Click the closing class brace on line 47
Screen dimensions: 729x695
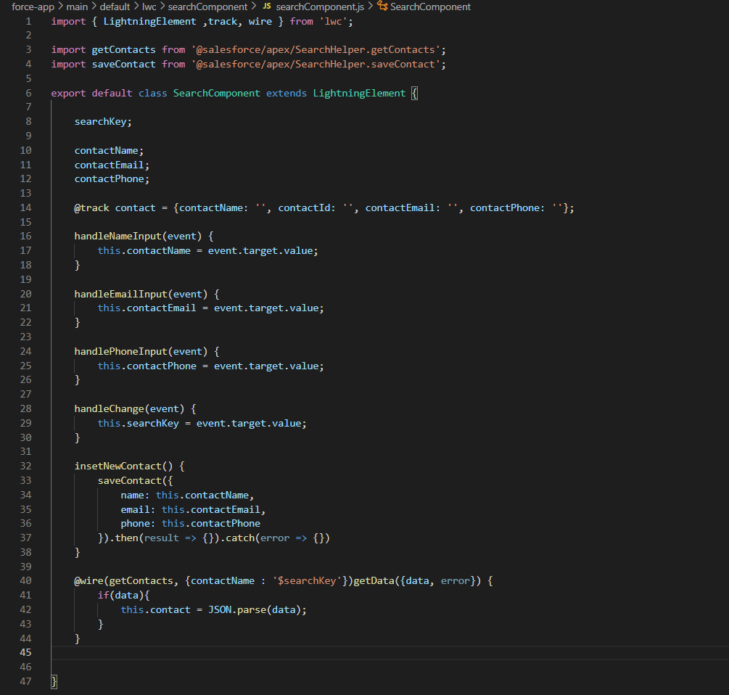54,681
